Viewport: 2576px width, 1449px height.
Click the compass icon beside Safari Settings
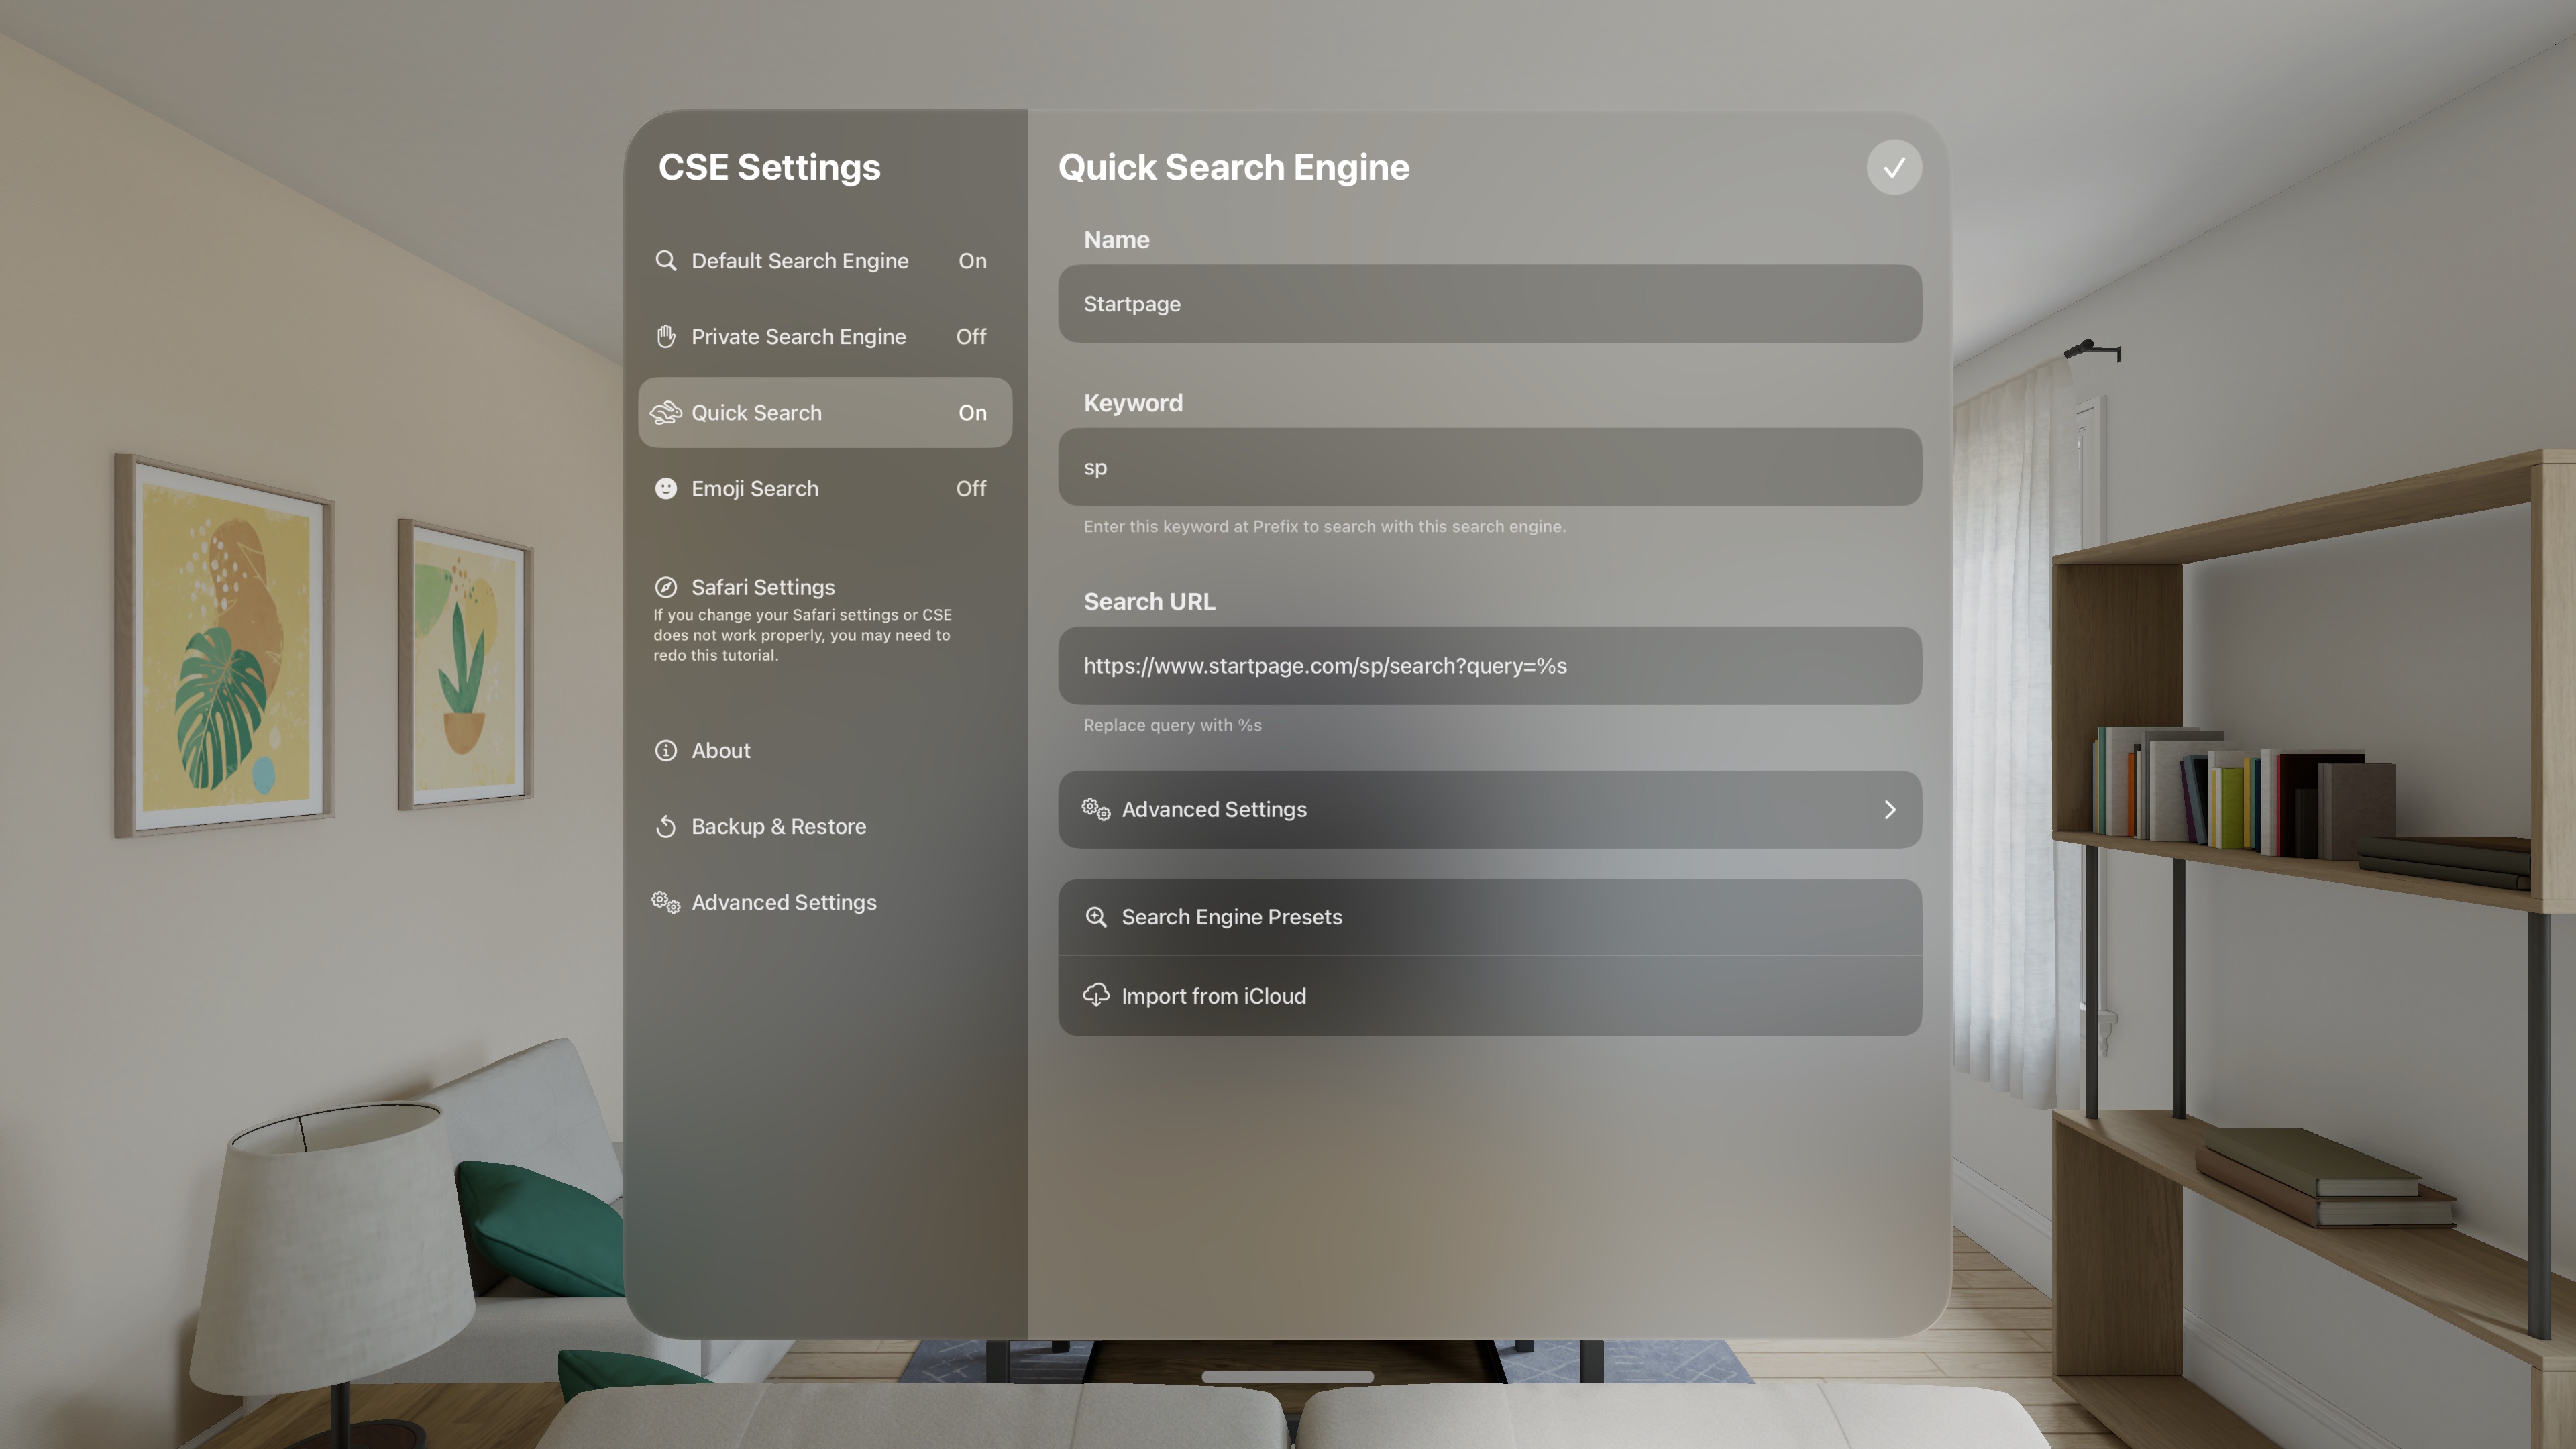pyautogui.click(x=665, y=587)
